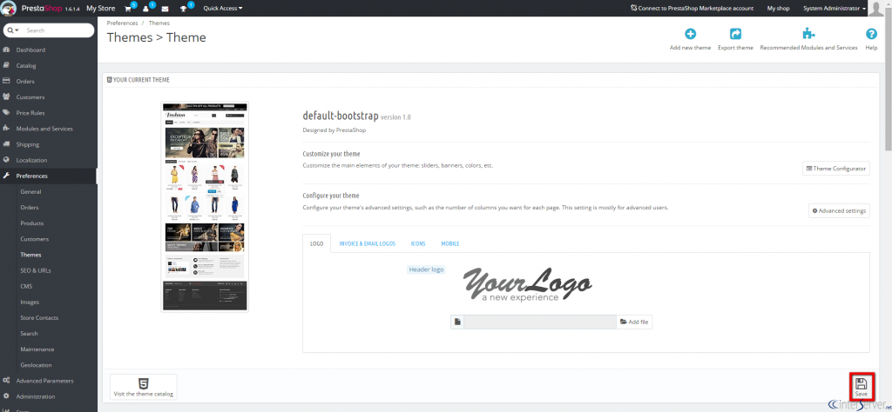The height and width of the screenshot is (412, 892).
Task: Click the trophy merchant expertise icon
Action: [183, 9]
